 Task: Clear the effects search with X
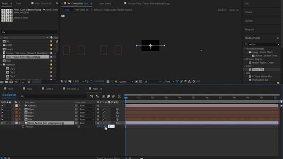278,45
